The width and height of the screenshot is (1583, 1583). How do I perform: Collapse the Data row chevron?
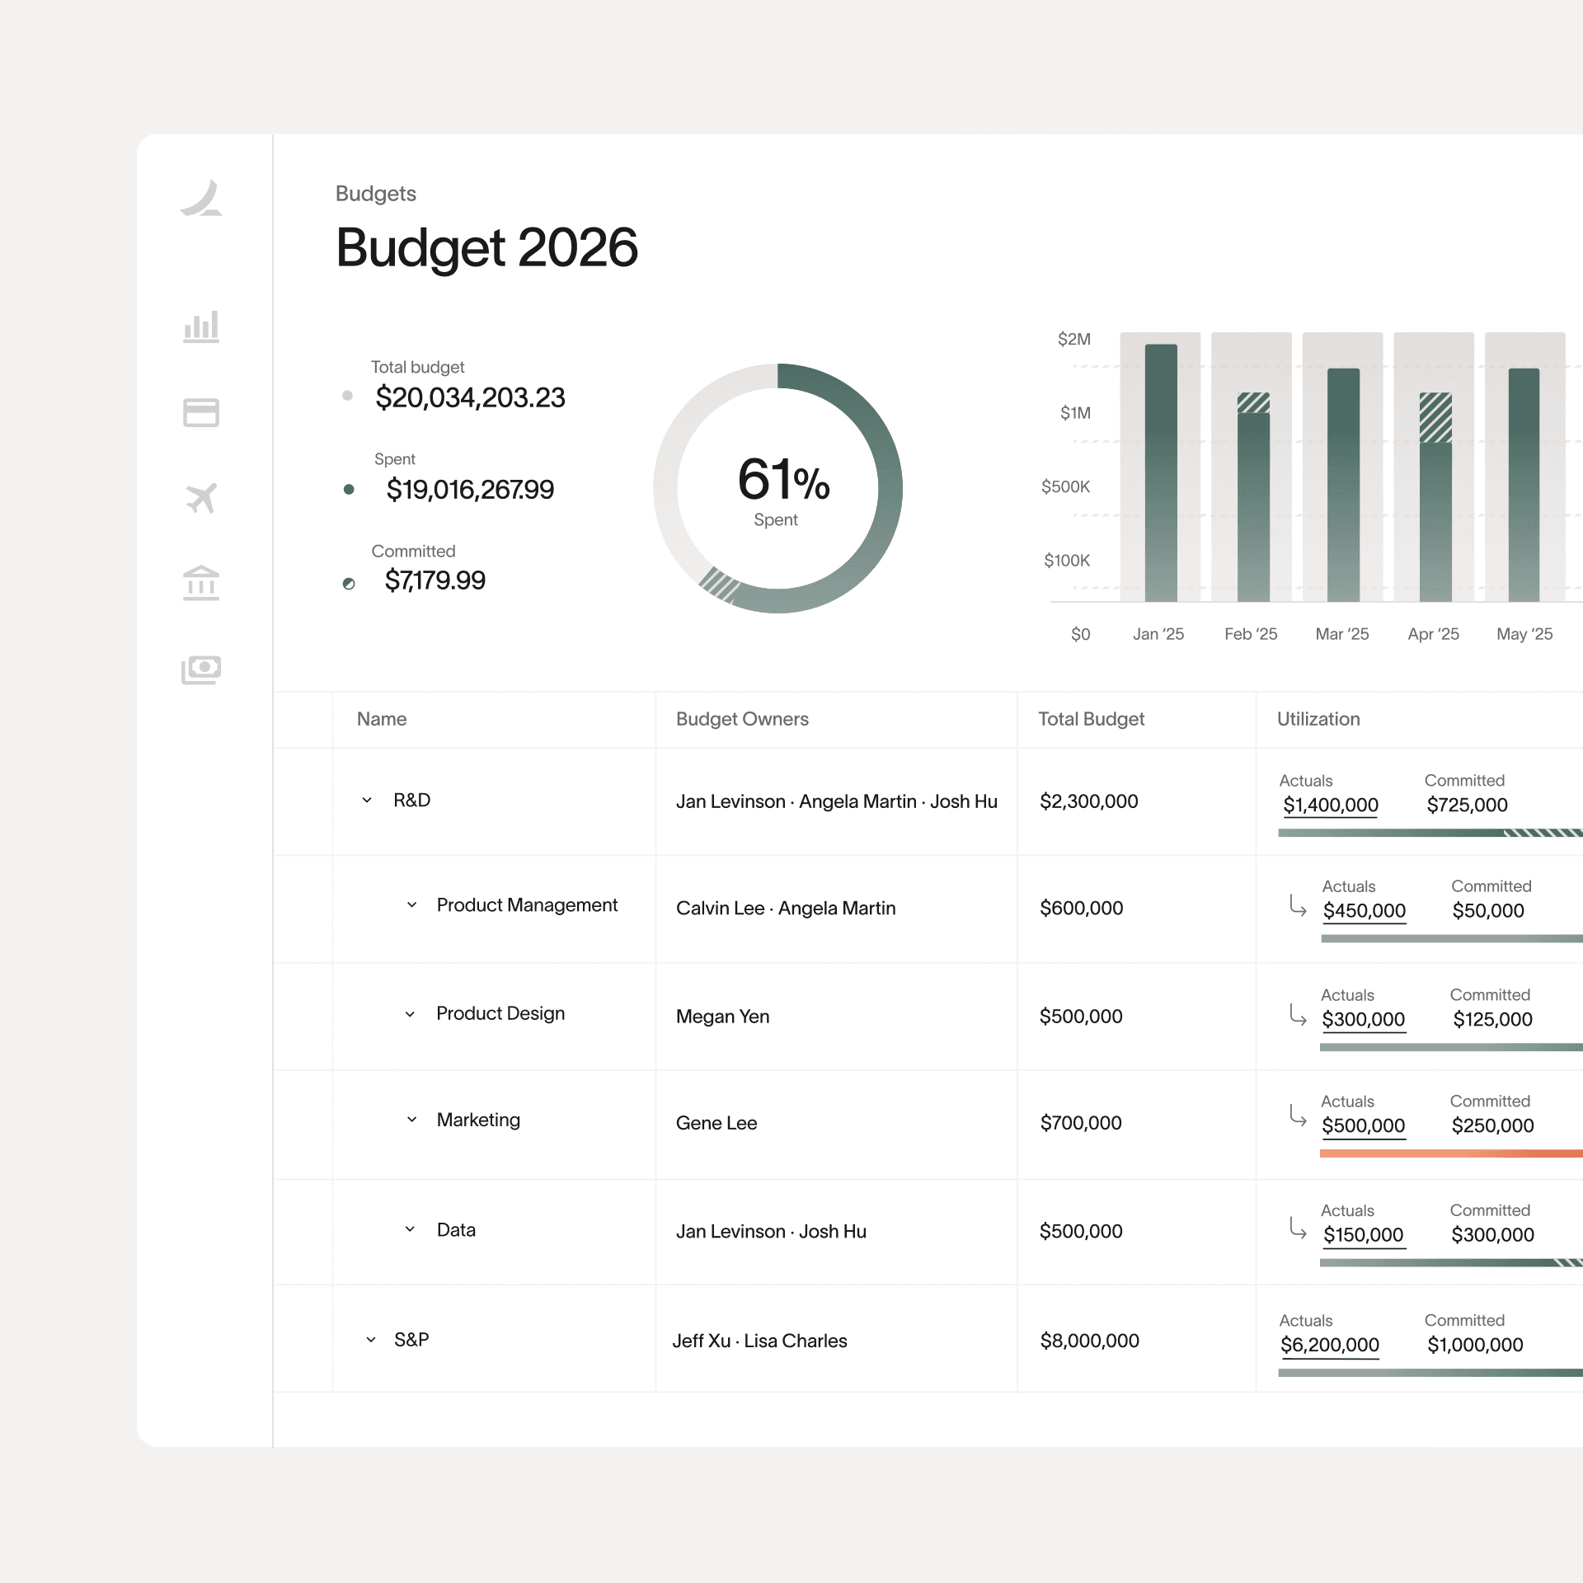(410, 1228)
